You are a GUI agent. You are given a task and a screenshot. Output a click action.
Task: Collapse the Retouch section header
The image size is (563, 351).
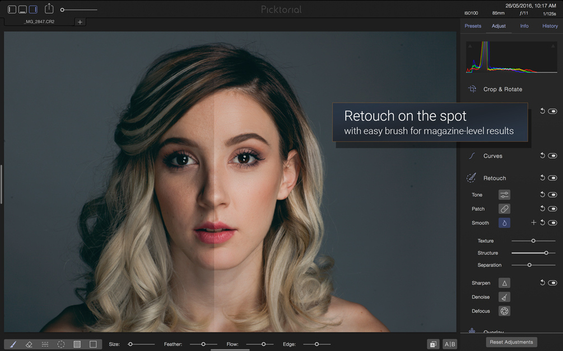click(x=495, y=178)
